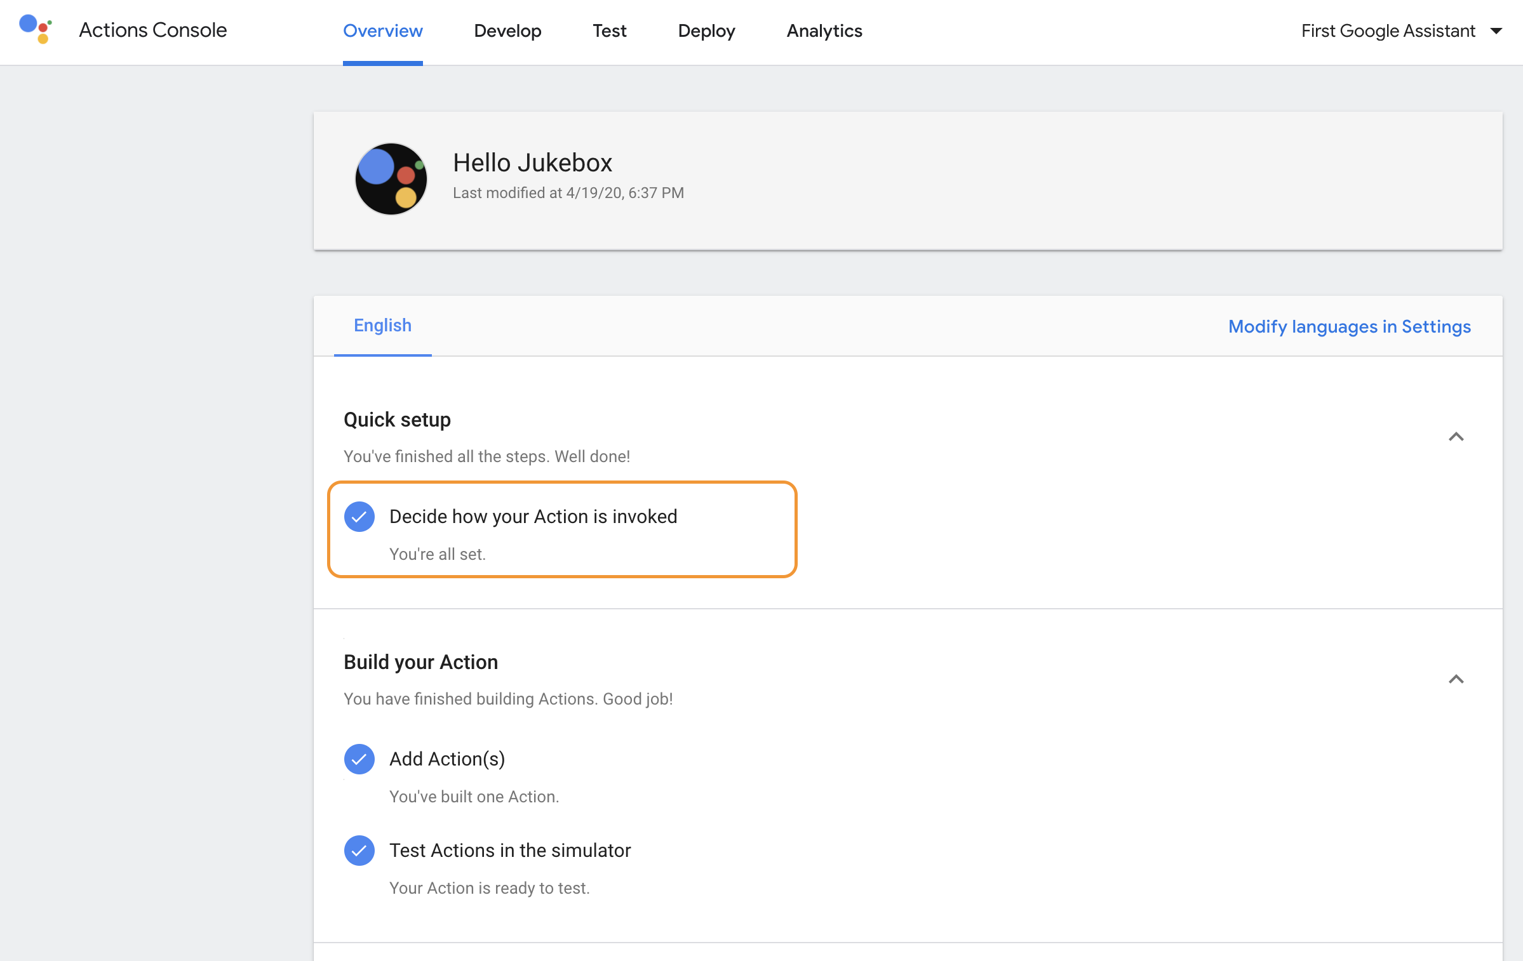Click You've finished all the steps text
This screenshot has width=1523, height=961.
487,456
